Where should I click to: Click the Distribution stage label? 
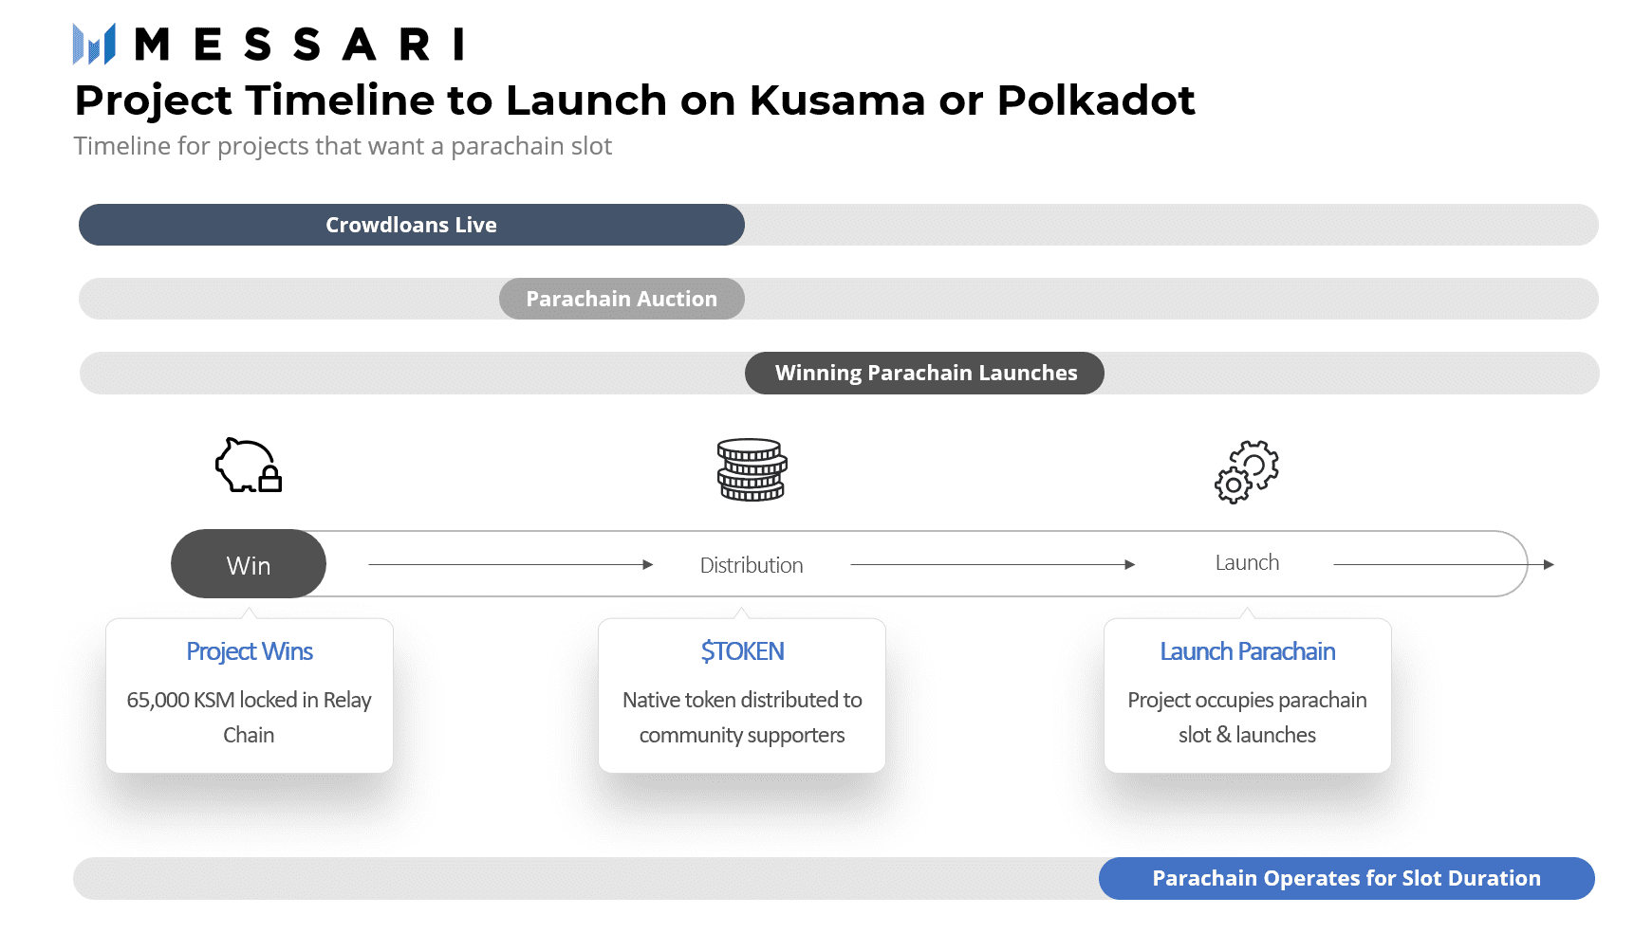(x=752, y=565)
